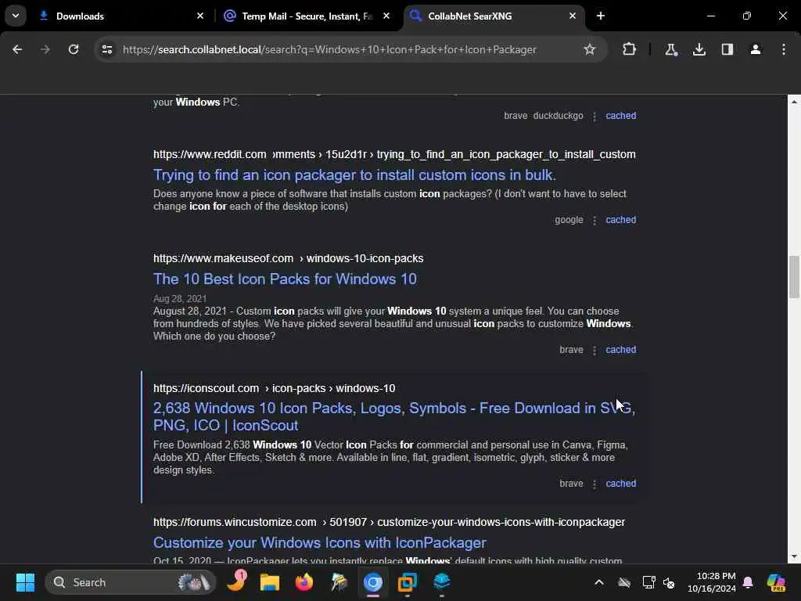Open cached version of top brave duckduckgo result
This screenshot has height=601, width=801.
620,116
